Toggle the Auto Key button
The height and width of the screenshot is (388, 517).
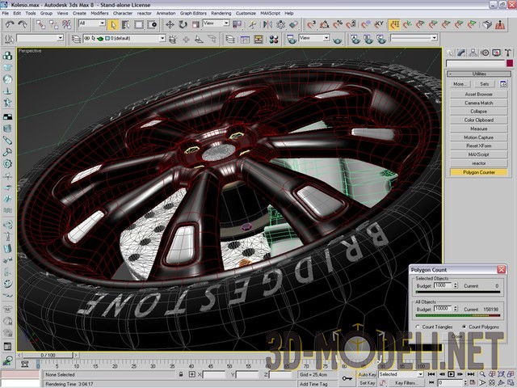pos(367,374)
